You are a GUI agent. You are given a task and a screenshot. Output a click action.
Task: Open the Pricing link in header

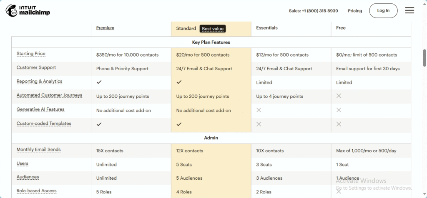(355, 11)
